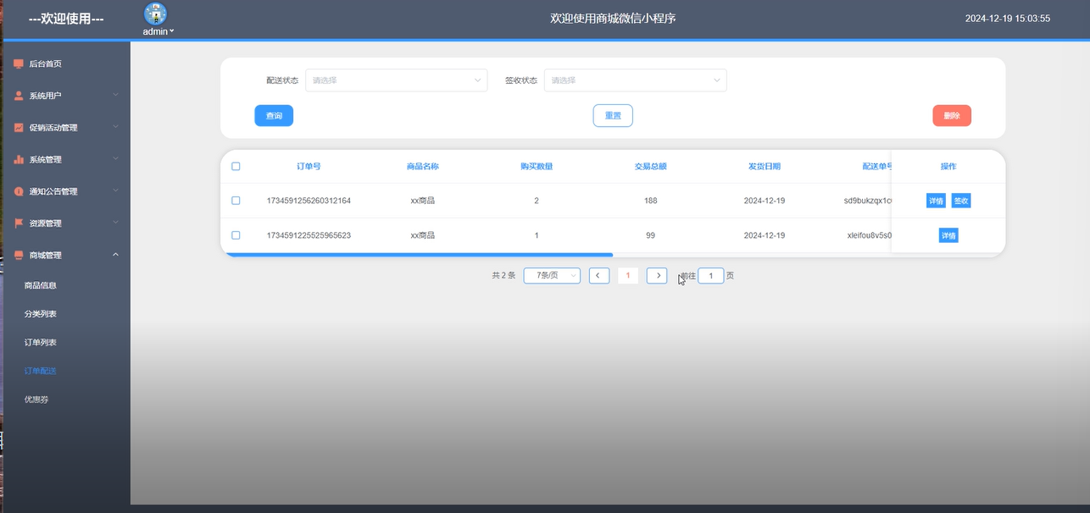Toggle the select-all header checkbox
1090x513 pixels.
(236, 166)
